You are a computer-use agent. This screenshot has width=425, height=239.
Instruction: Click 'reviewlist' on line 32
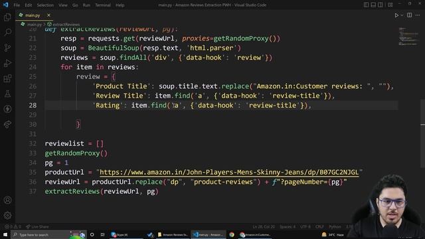pyautogui.click(x=64, y=143)
